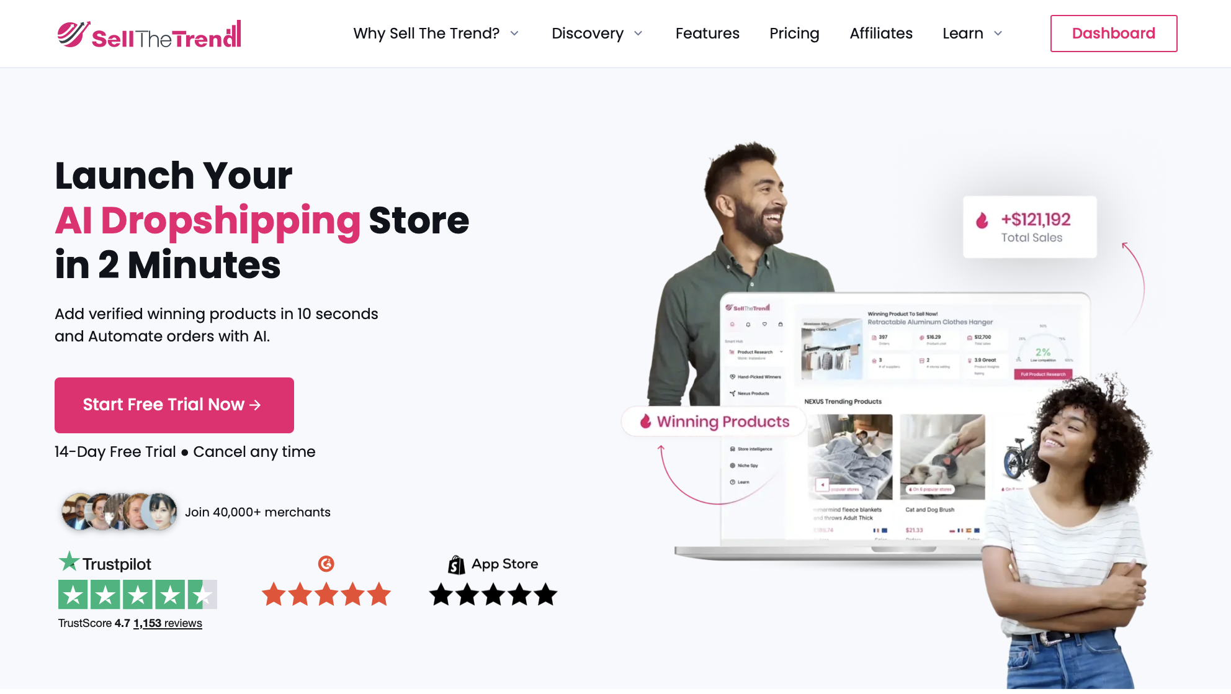Open the Pricing menu item

tap(794, 34)
